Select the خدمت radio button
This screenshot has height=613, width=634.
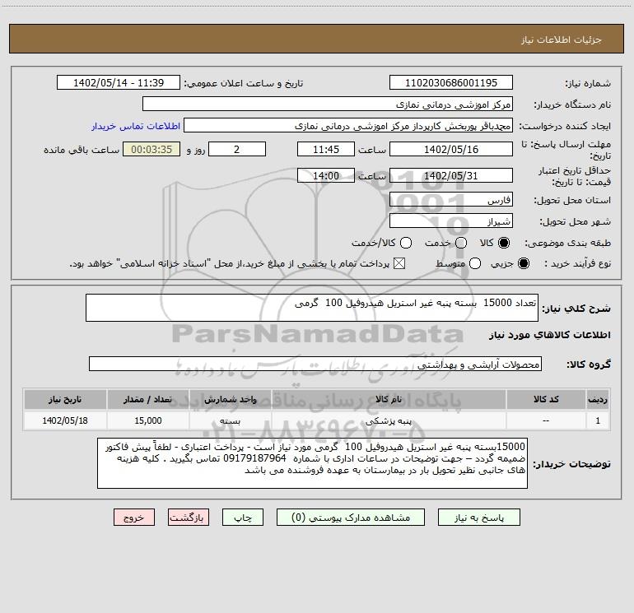pyautogui.click(x=461, y=243)
